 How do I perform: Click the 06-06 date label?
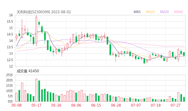coord(76,105)
